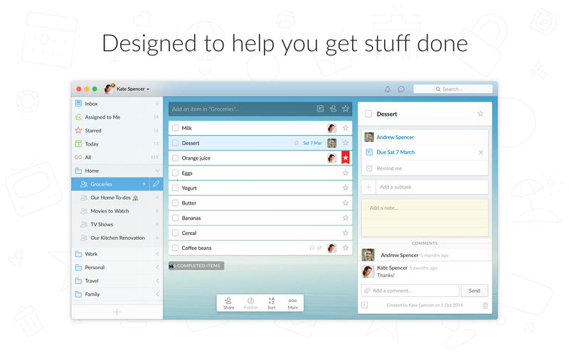Mark Coffee beans as completed
The image size is (569, 355).
click(x=175, y=248)
